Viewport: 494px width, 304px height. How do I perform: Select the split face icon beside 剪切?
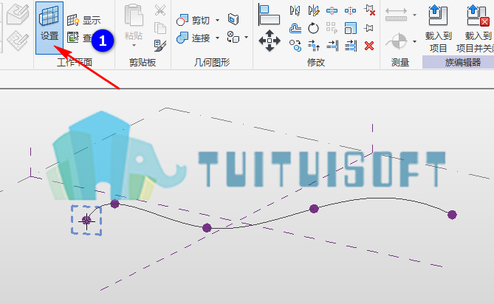pyautogui.click(x=233, y=19)
